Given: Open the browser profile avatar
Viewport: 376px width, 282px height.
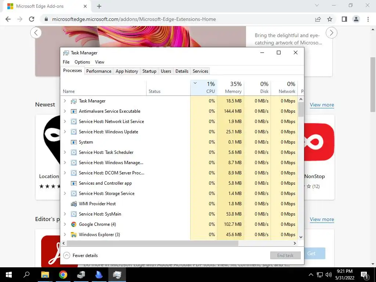Looking at the screenshot, I should point(356,19).
